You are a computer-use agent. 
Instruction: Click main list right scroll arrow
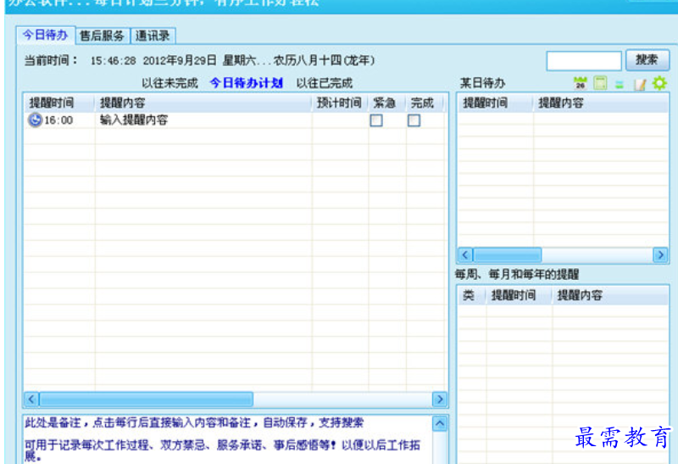tap(439, 399)
